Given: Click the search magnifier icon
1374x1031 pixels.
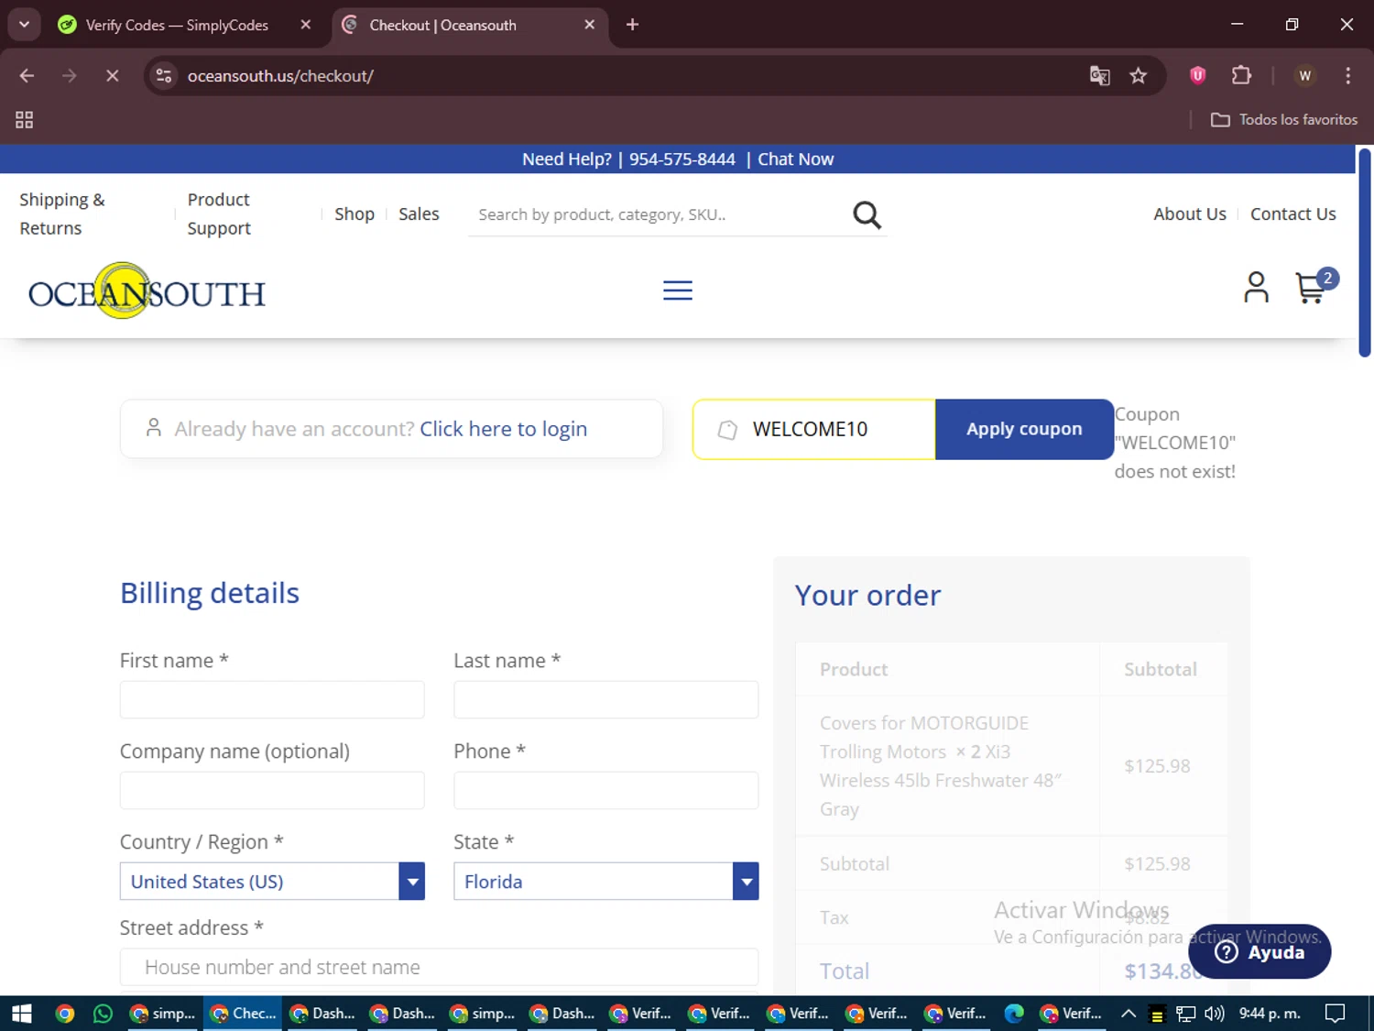Looking at the screenshot, I should (x=867, y=215).
